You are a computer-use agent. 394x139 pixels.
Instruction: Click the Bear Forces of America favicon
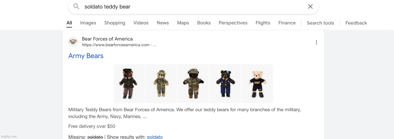(73, 42)
